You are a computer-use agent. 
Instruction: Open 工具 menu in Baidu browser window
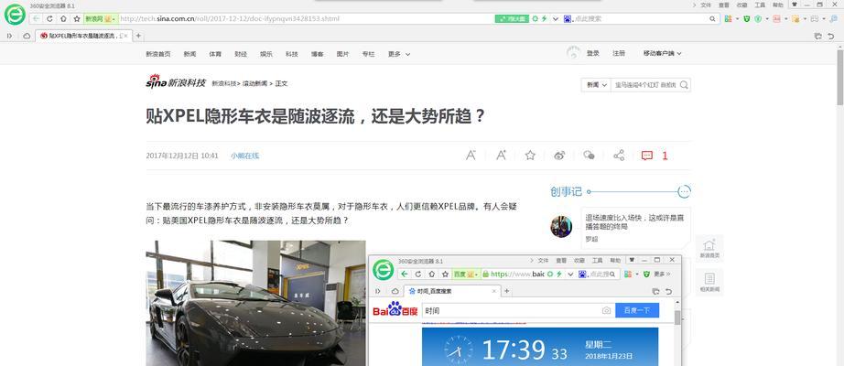tap(597, 261)
